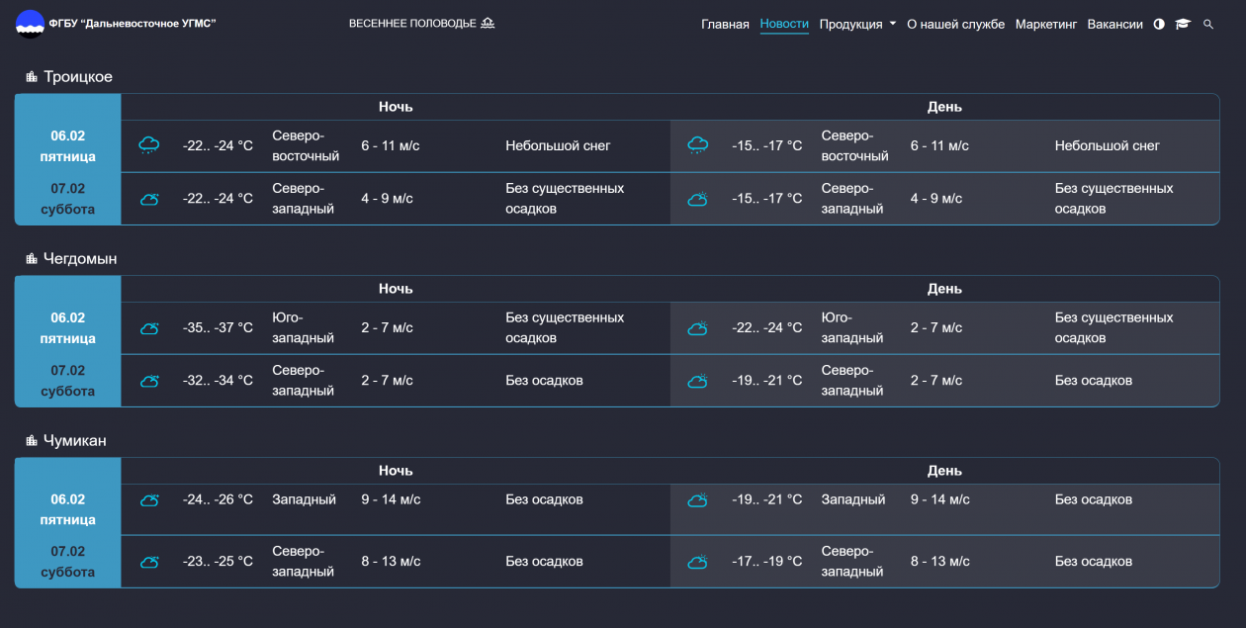Image resolution: width=1246 pixels, height=628 pixels.
Task: Click Чегдомын Friday day partly cloudy icon
Action: (697, 328)
